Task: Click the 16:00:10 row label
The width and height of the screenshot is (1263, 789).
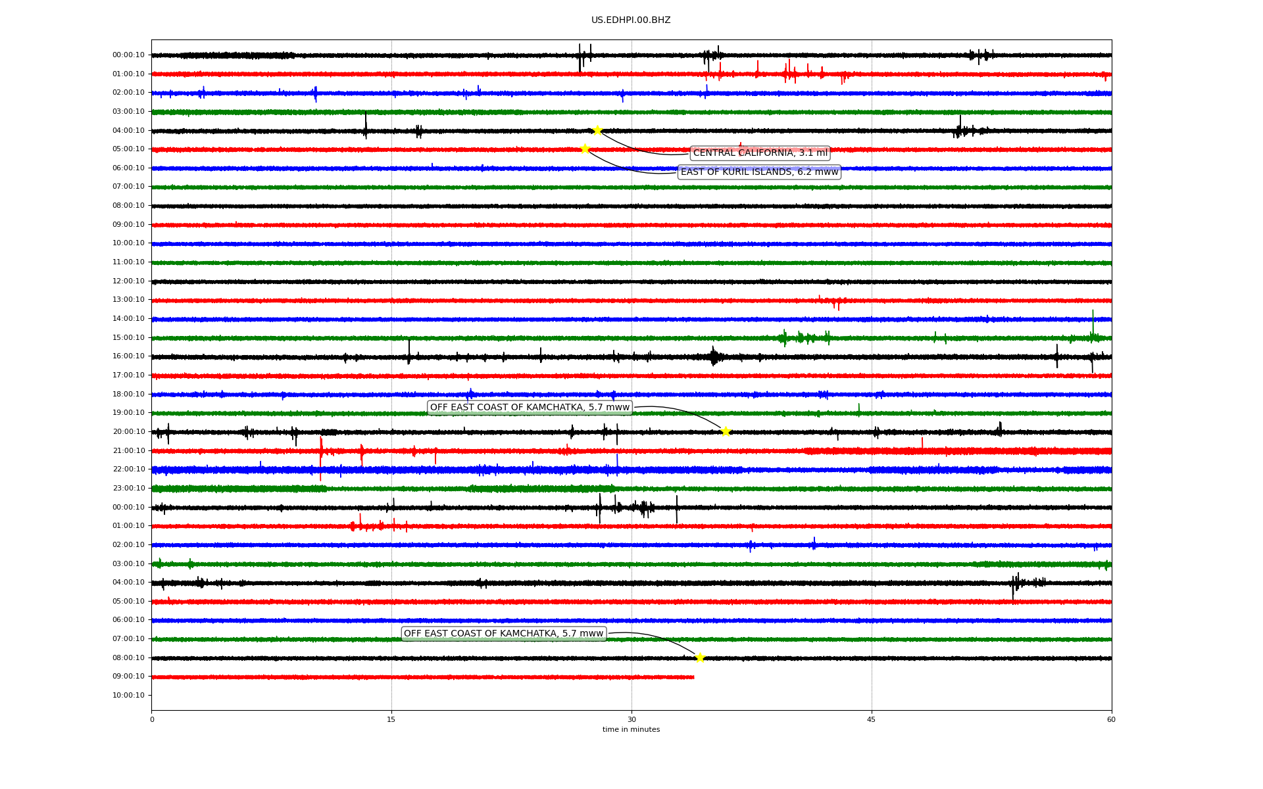Action: pos(128,356)
